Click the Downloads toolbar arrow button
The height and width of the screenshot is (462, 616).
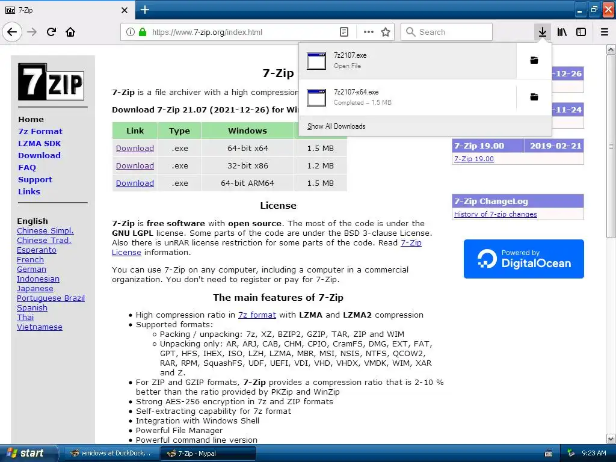pyautogui.click(x=542, y=32)
